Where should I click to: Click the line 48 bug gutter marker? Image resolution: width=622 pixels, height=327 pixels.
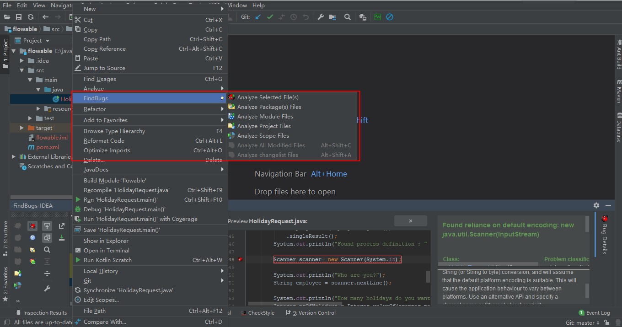pos(240,259)
